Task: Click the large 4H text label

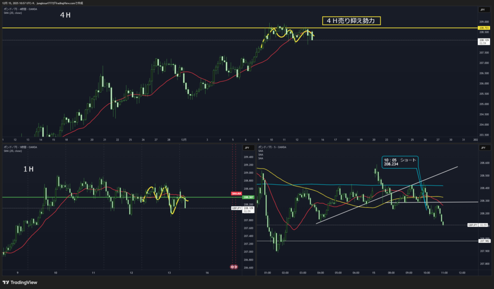Action: pyautogui.click(x=65, y=15)
